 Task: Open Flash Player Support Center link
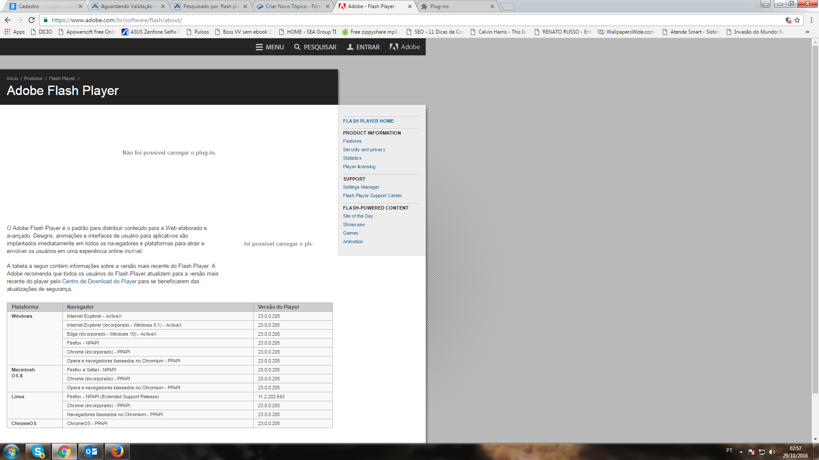372,195
